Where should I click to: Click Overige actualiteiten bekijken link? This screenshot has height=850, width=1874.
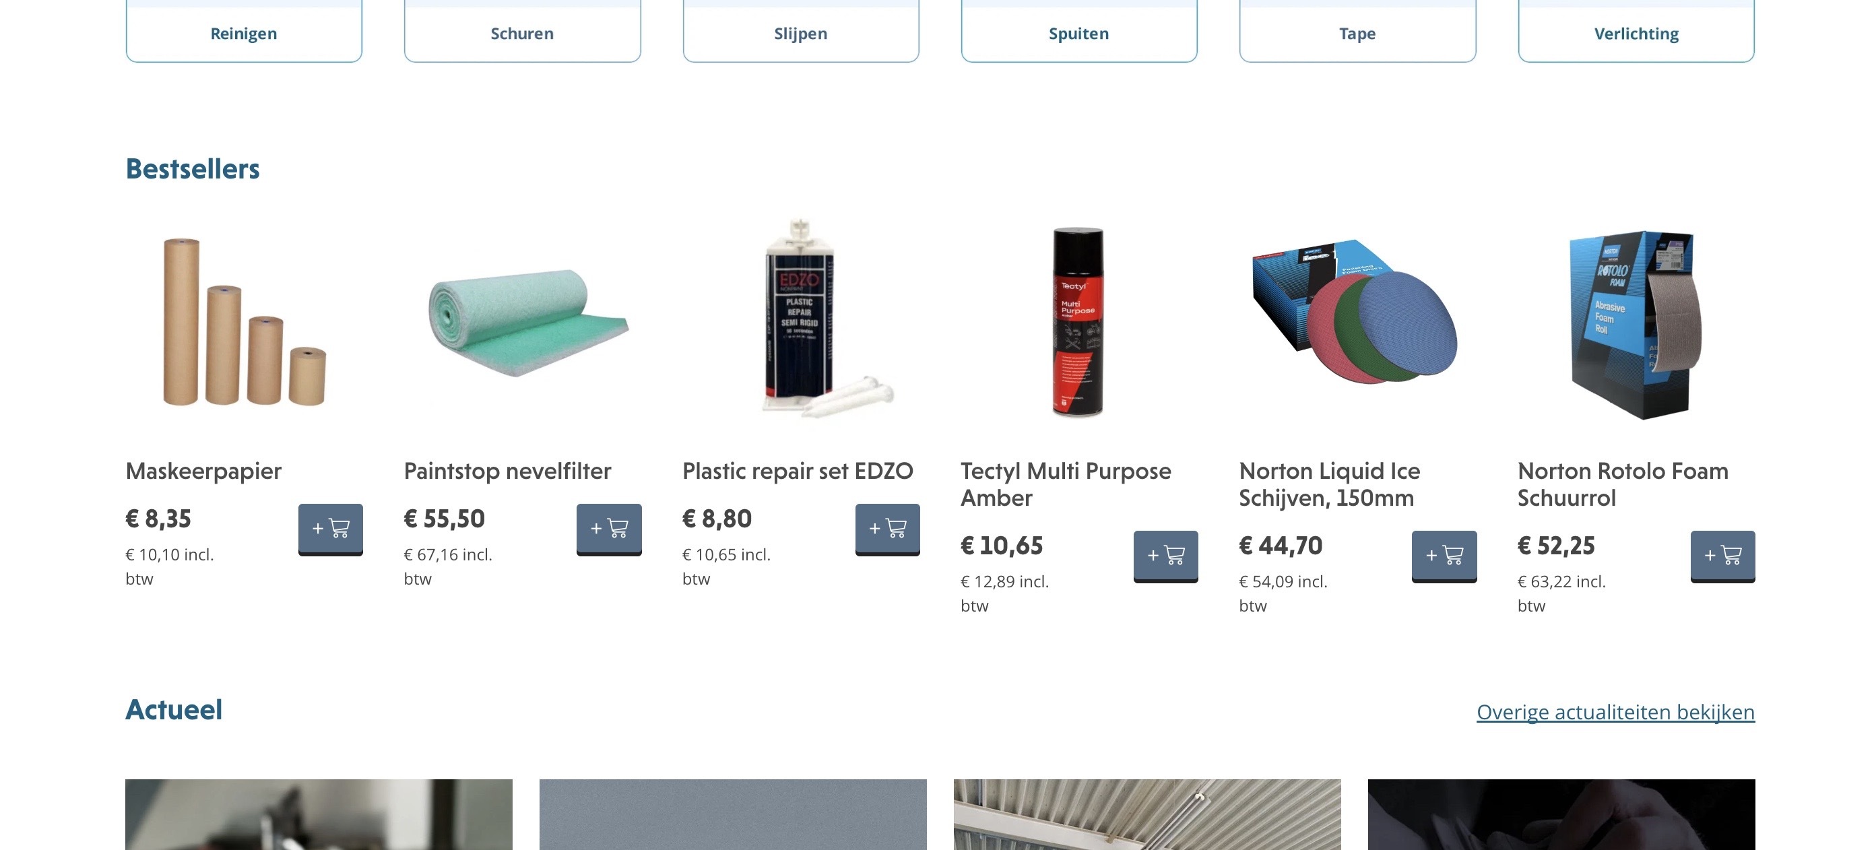pos(1615,711)
